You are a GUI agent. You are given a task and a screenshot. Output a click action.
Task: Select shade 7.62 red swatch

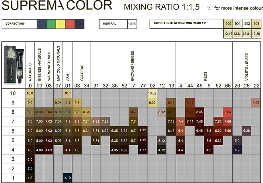pos(218,122)
